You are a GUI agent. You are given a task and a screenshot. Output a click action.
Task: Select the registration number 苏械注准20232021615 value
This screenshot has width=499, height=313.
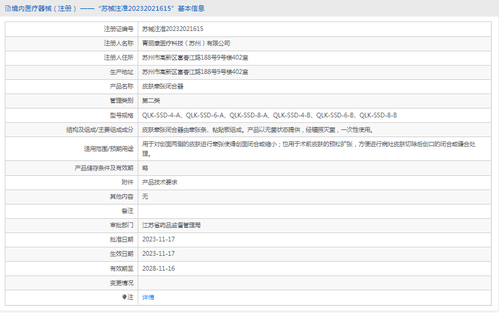(x=172, y=29)
